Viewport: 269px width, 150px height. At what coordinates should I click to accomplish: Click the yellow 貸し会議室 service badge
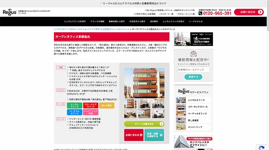click(x=107, y=105)
